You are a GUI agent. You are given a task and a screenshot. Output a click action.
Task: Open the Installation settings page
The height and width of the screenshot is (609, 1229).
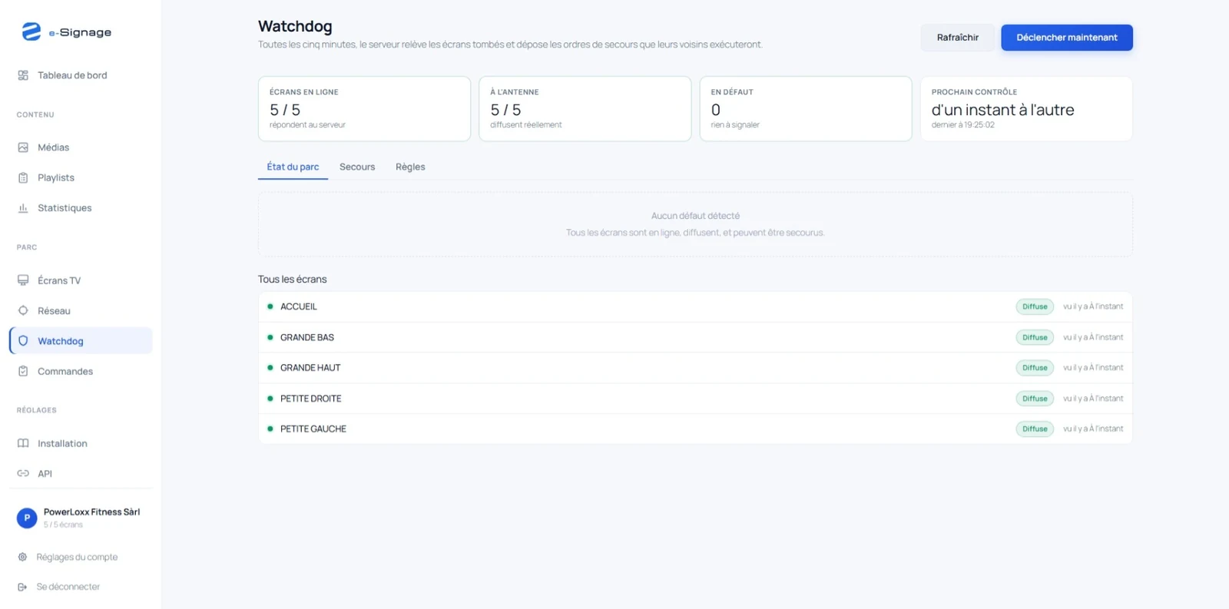tap(81, 443)
